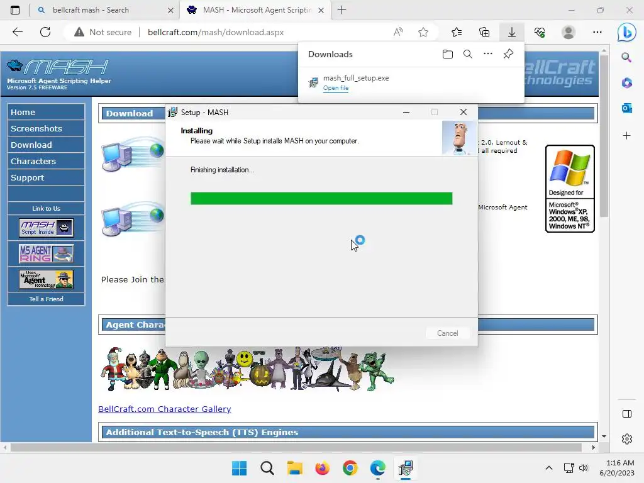Image resolution: width=644 pixels, height=483 pixels.
Task: Click the MS Agent Ring banner
Action: (x=47, y=253)
